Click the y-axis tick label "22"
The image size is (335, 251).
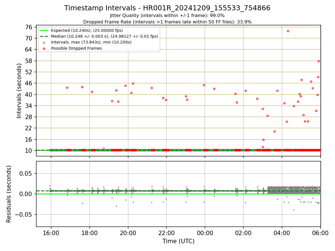pyautogui.click(x=29, y=128)
